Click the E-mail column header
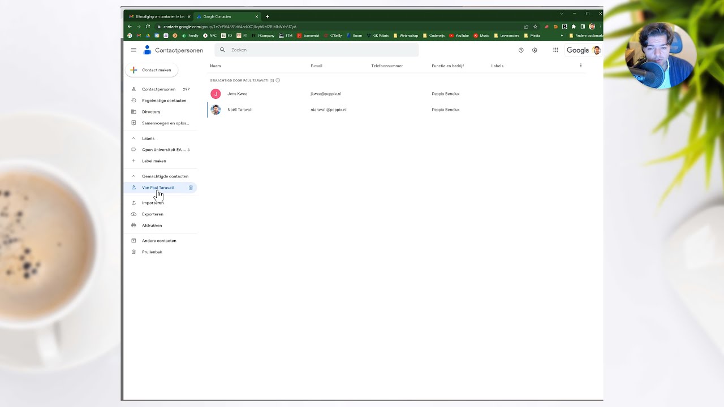Image resolution: width=724 pixels, height=407 pixels. [x=316, y=66]
